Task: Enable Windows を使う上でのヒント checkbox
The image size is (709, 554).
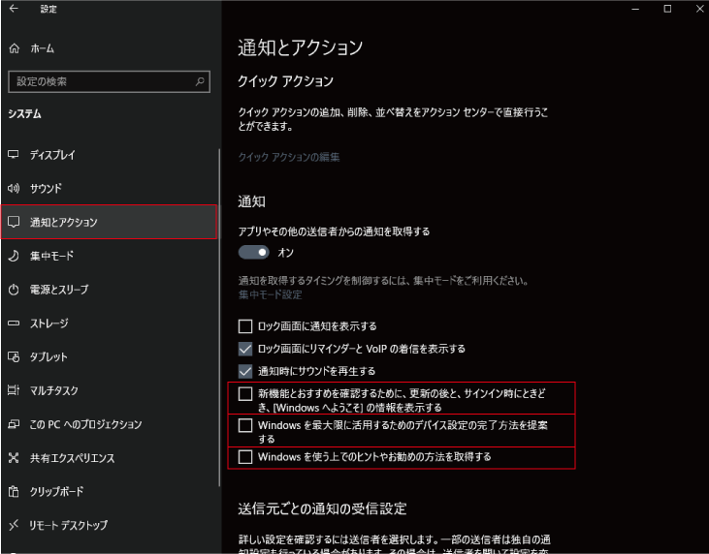Action: point(245,456)
